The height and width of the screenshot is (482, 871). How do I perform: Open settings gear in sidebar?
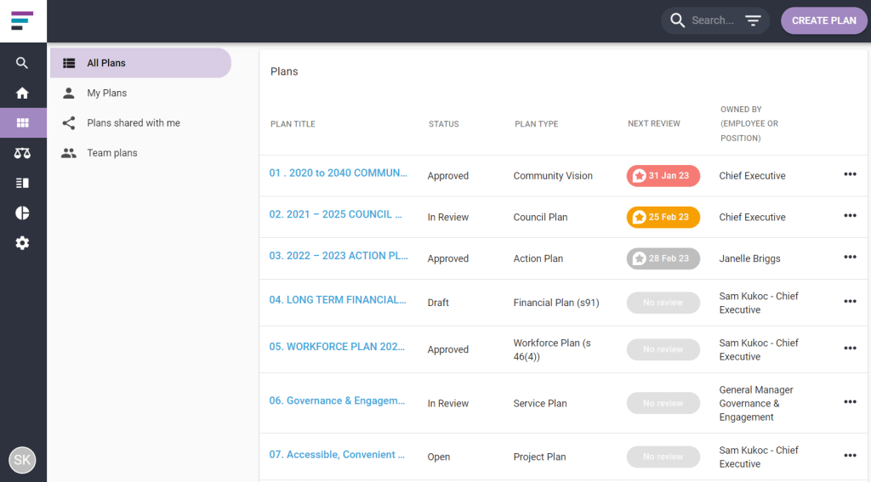pyautogui.click(x=22, y=242)
